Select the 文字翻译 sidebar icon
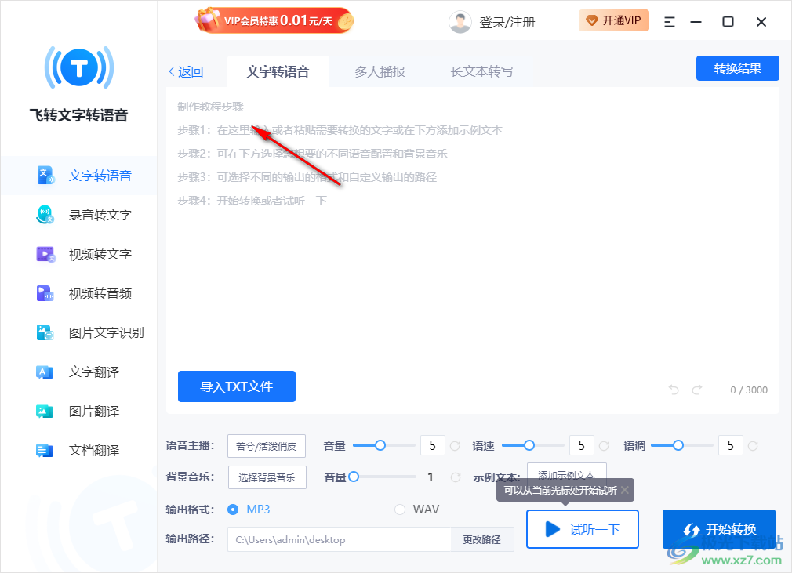This screenshot has width=792, height=573. [45, 372]
